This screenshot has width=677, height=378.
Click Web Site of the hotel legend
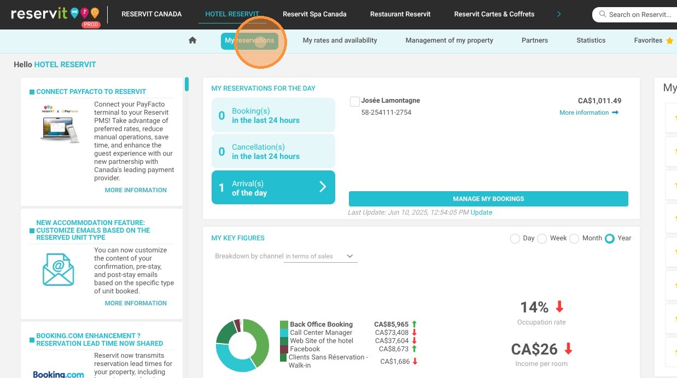(x=322, y=341)
